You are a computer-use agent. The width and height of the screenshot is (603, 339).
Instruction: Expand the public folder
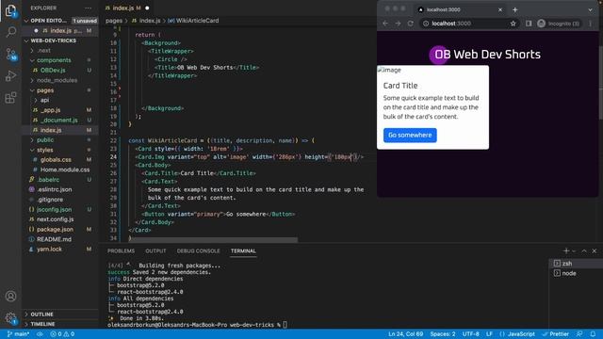[45, 140]
